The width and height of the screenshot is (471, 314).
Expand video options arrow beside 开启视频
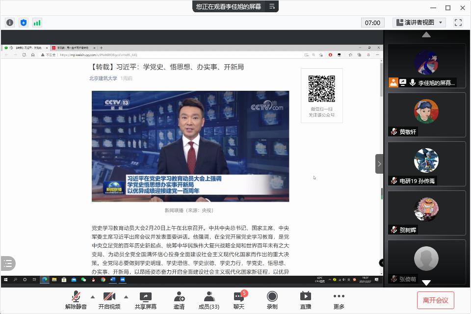click(x=126, y=296)
